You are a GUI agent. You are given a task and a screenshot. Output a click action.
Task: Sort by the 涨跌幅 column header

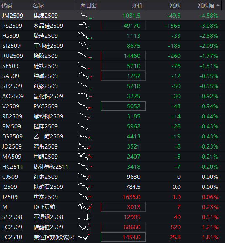[x=206, y=5]
